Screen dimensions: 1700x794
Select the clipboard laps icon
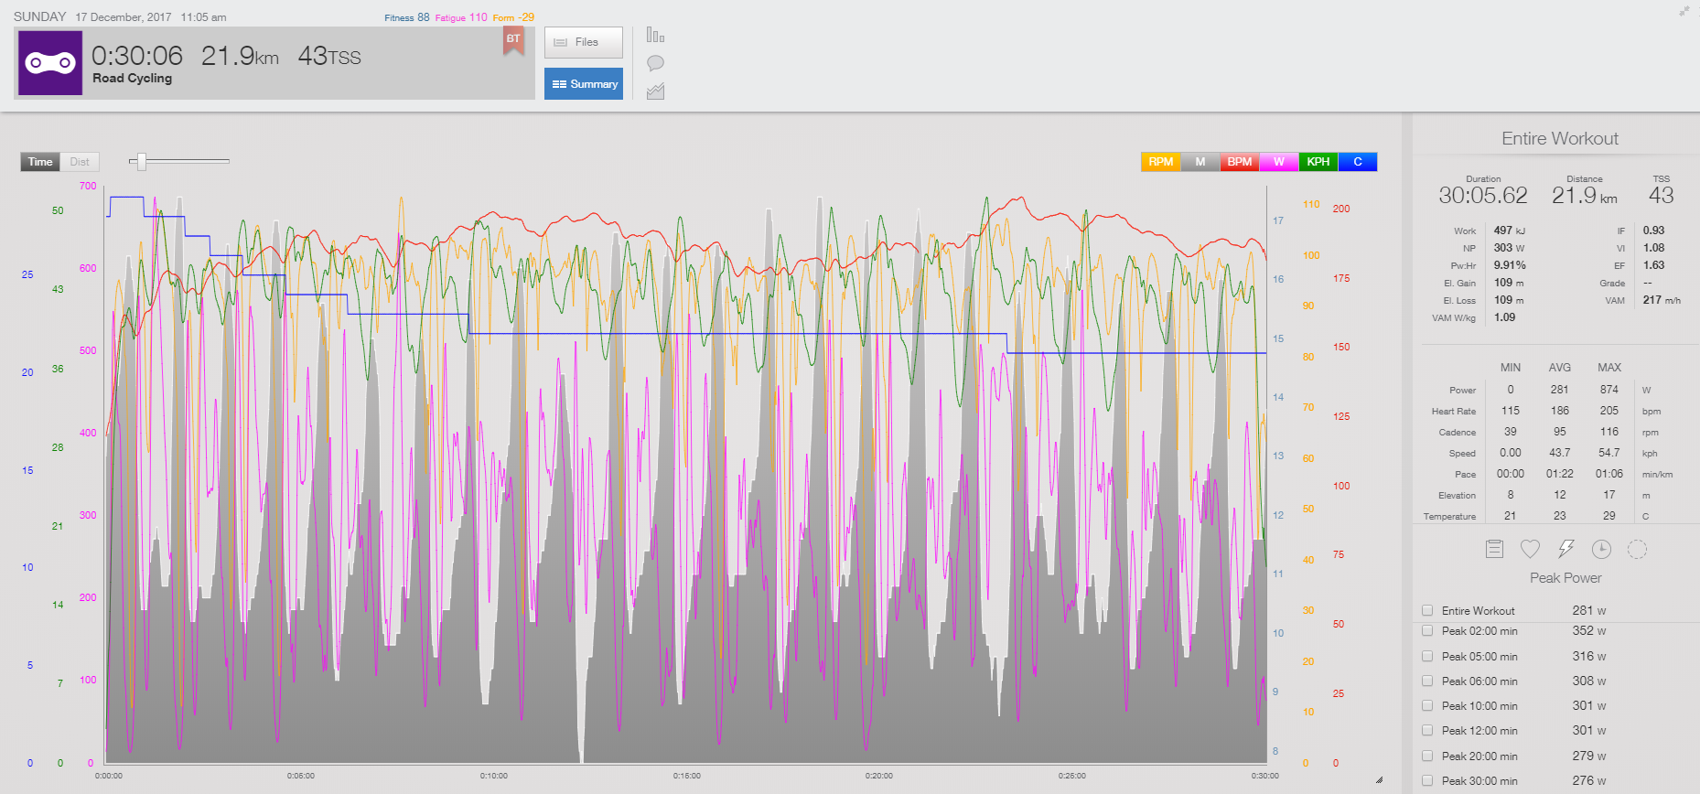coord(1494,549)
